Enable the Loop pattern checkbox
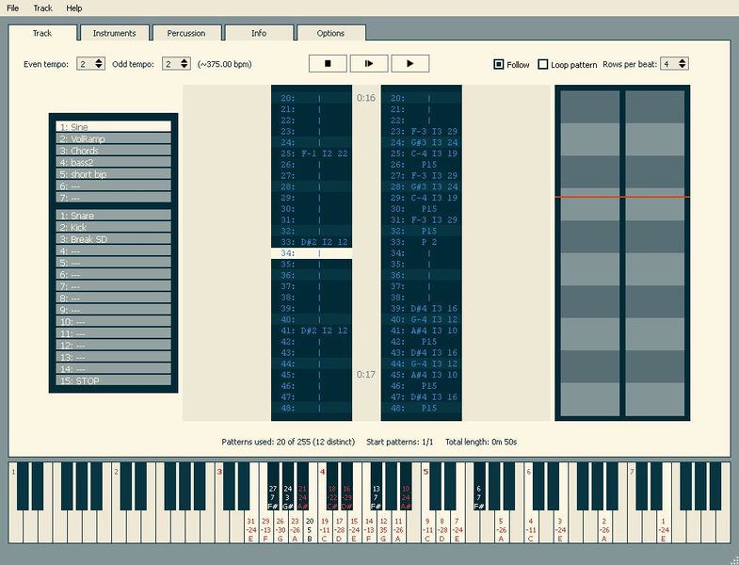 click(x=543, y=65)
